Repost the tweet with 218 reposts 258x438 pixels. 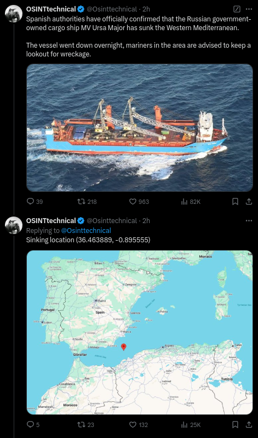pos(81,201)
